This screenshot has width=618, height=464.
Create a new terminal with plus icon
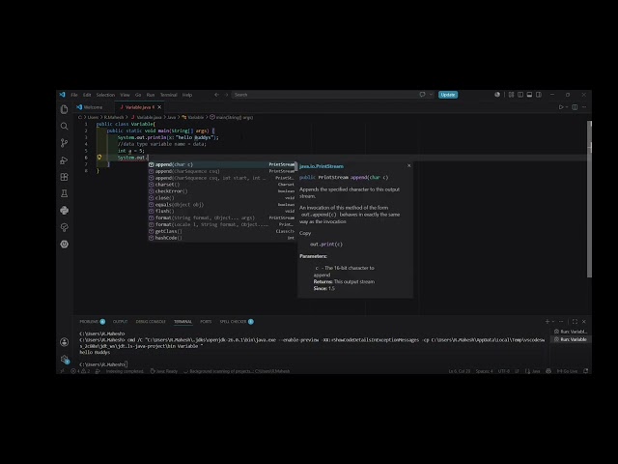[x=548, y=322]
